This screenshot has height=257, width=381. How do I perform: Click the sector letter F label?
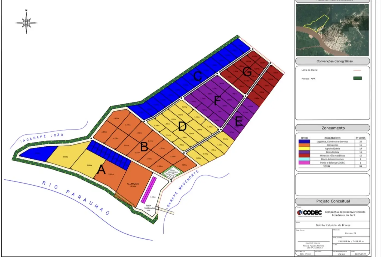tap(217, 101)
